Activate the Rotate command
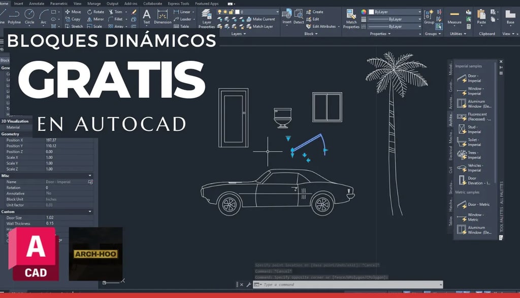The width and height of the screenshot is (520, 298). (95, 12)
